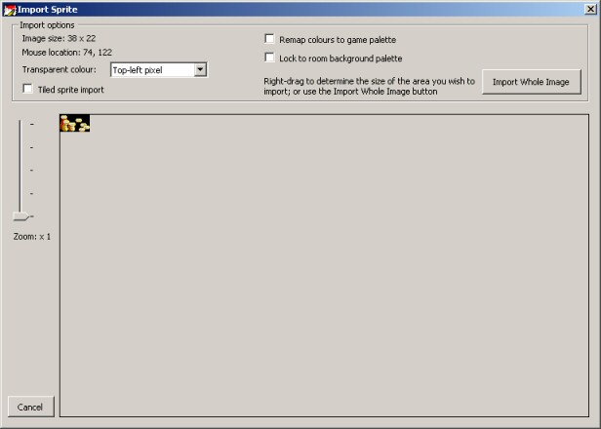
Task: Click the Image size: 38 x 22 text
Action: [x=59, y=39]
